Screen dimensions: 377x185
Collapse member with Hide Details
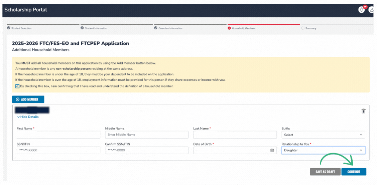(x=28, y=117)
